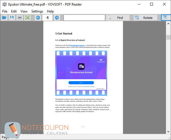Open the File menu
This screenshot has width=171, height=140.
coord(5,11)
